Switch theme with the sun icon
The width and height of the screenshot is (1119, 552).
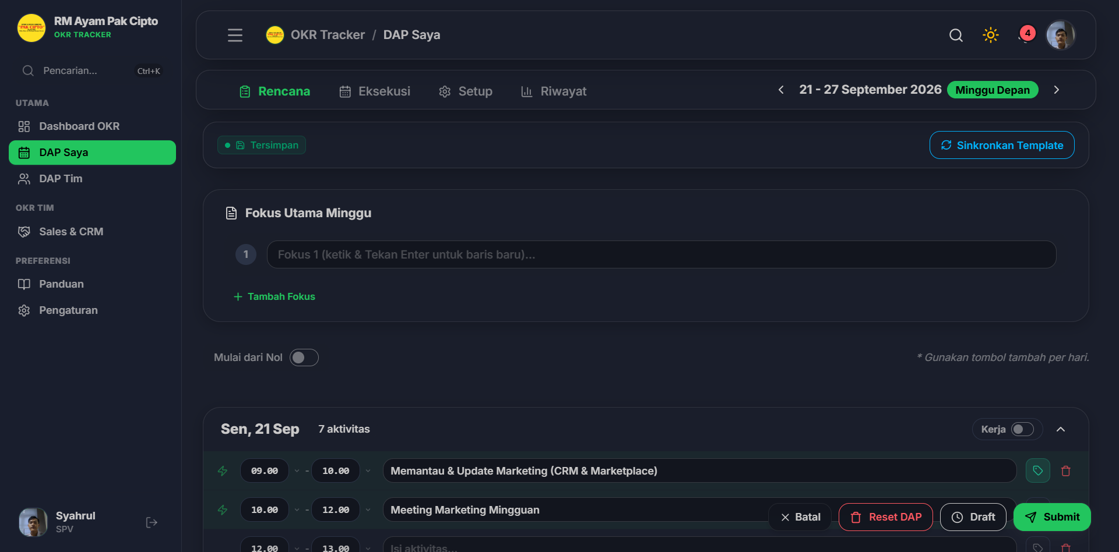991,35
